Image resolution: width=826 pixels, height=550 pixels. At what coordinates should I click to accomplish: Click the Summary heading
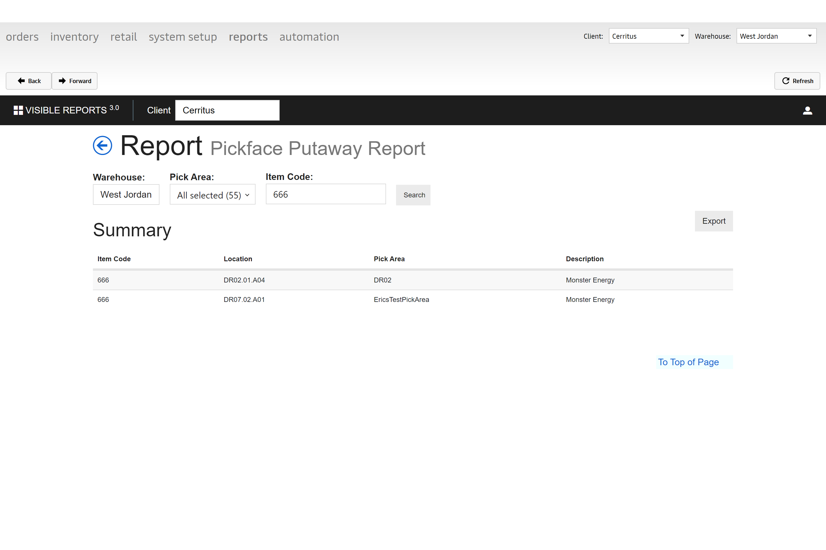(x=132, y=230)
